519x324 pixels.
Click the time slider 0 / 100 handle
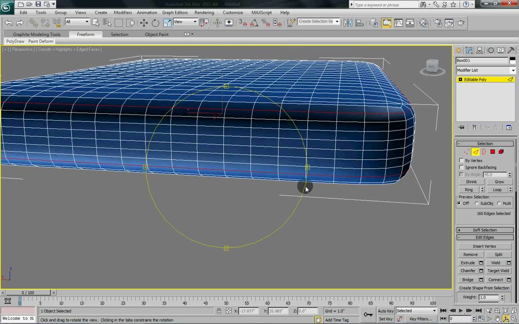(x=28, y=292)
